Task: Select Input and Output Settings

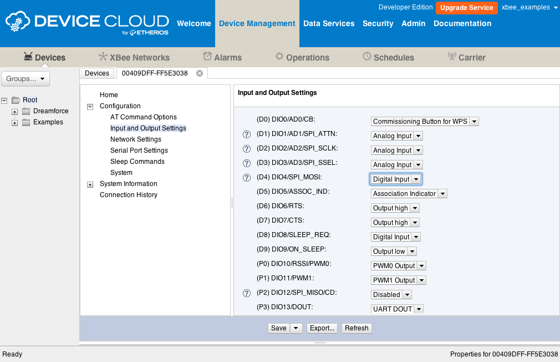Action: [148, 128]
